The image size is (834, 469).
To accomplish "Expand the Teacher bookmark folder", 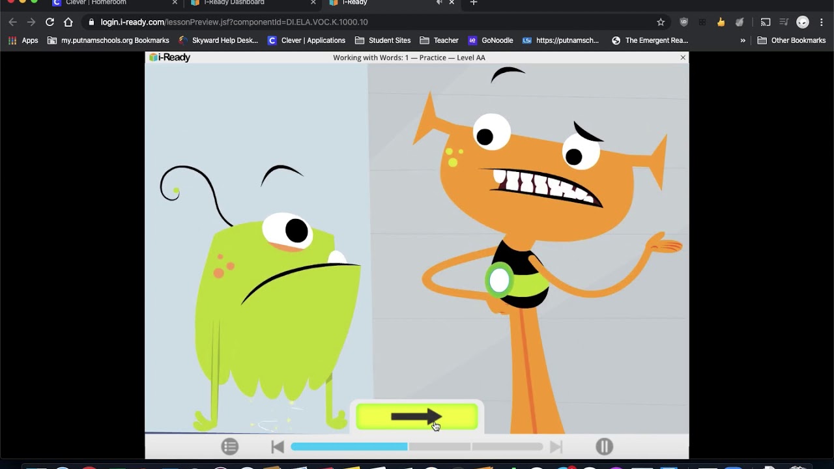I will tap(439, 40).
